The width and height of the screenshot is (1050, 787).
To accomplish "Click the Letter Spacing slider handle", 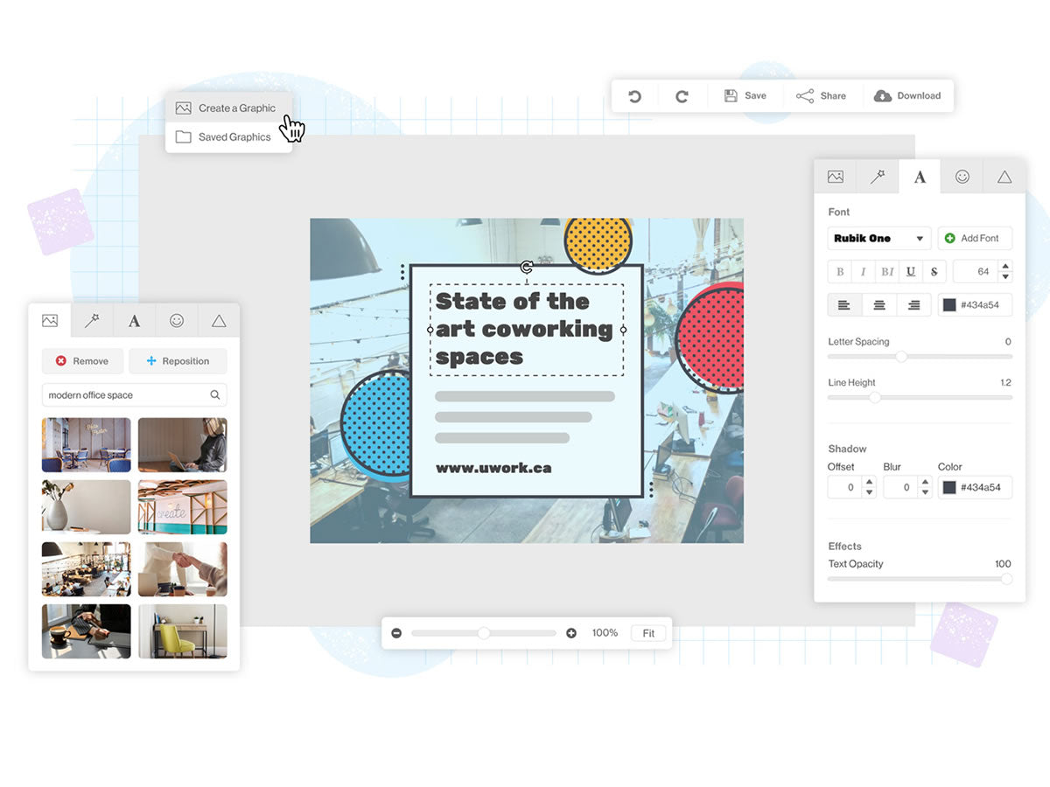I will (x=901, y=357).
